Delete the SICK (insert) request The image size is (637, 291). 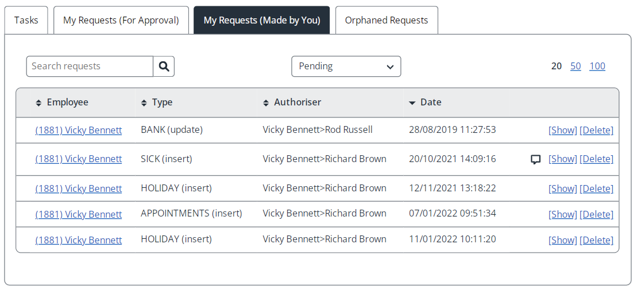(596, 159)
